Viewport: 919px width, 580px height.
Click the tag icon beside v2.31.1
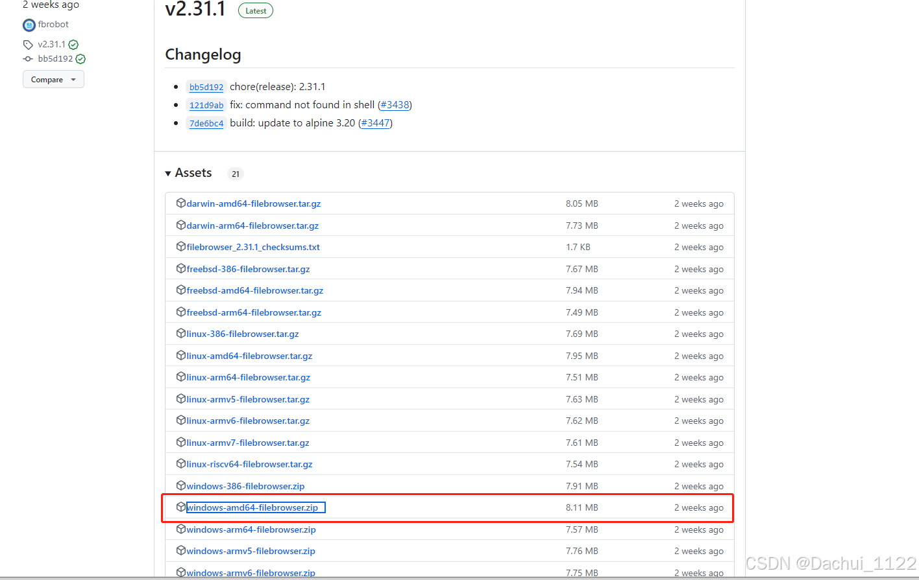click(27, 44)
